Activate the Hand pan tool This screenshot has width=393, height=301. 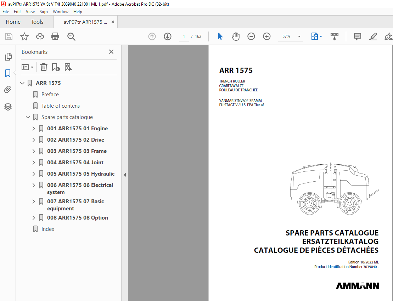[236, 36]
